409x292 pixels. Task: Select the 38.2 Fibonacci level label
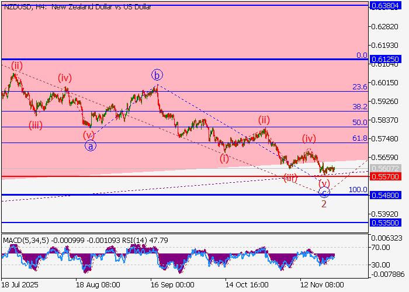pos(359,107)
